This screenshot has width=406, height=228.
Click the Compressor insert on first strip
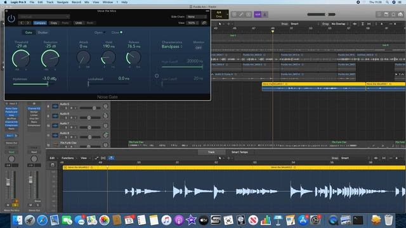pos(11,125)
